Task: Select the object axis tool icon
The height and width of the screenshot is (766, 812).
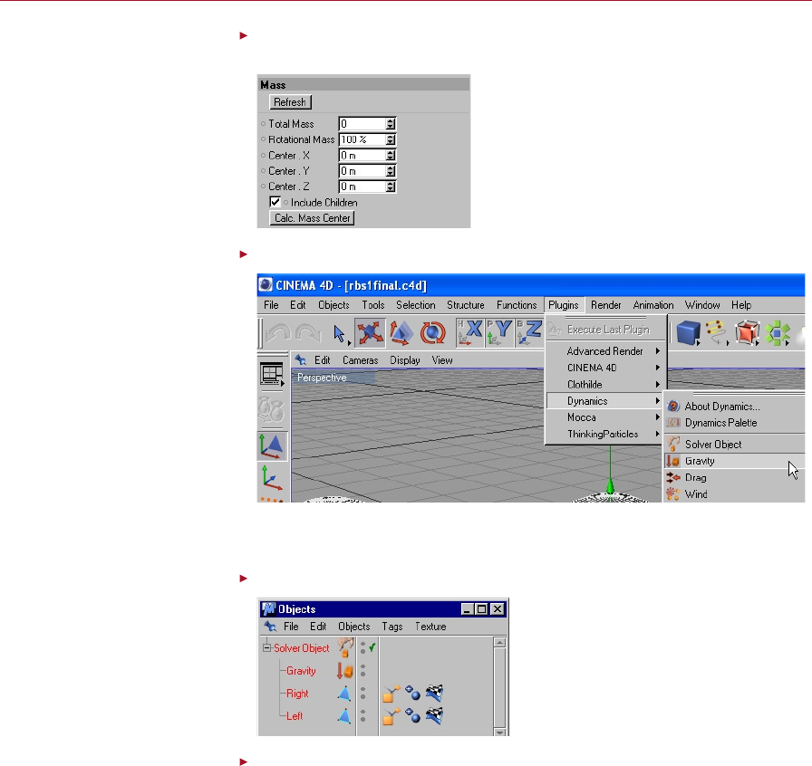Action: point(272,478)
